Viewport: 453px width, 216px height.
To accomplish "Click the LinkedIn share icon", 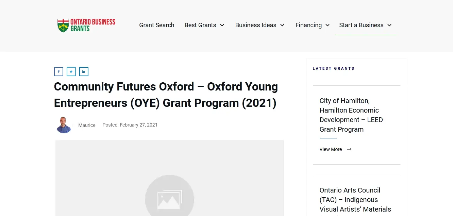I will click(x=84, y=72).
